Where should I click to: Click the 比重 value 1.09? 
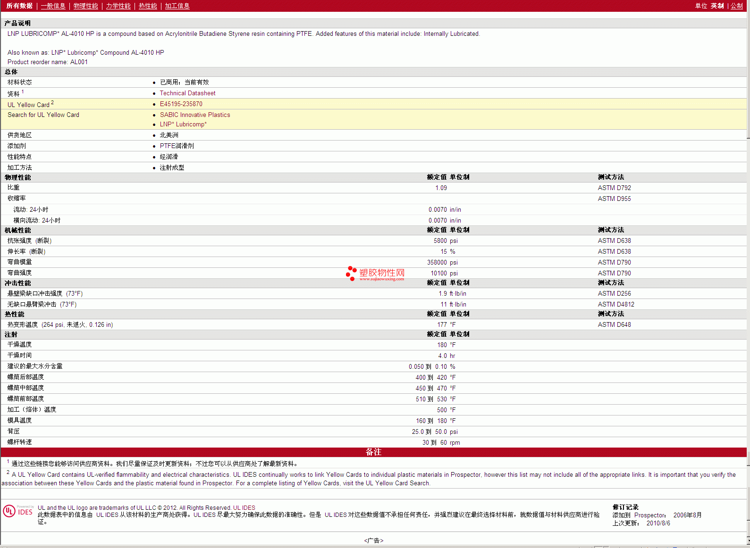[441, 188]
